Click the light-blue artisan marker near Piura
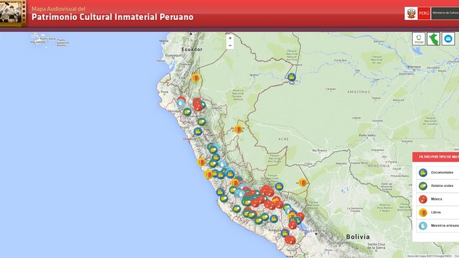Image resolution: width=459 pixels, height=258 pixels. (181, 103)
